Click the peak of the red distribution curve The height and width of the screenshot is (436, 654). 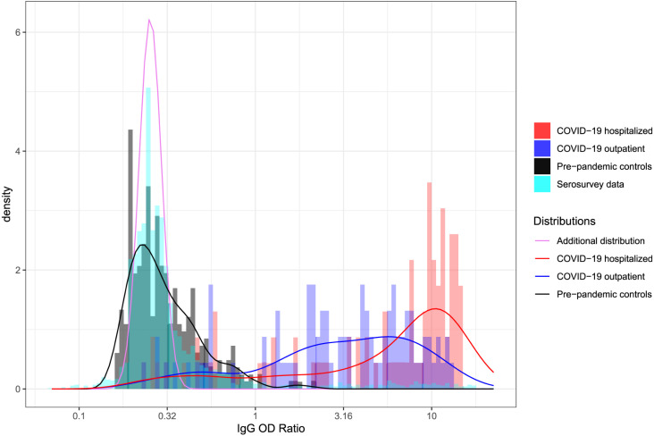[x=435, y=309]
